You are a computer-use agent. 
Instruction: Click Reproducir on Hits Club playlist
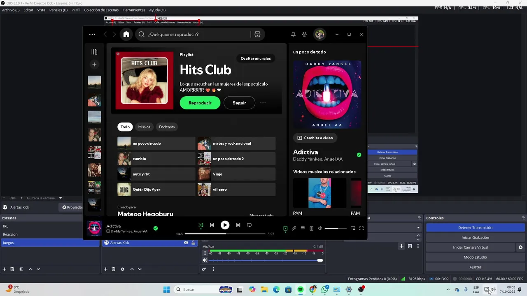(200, 103)
